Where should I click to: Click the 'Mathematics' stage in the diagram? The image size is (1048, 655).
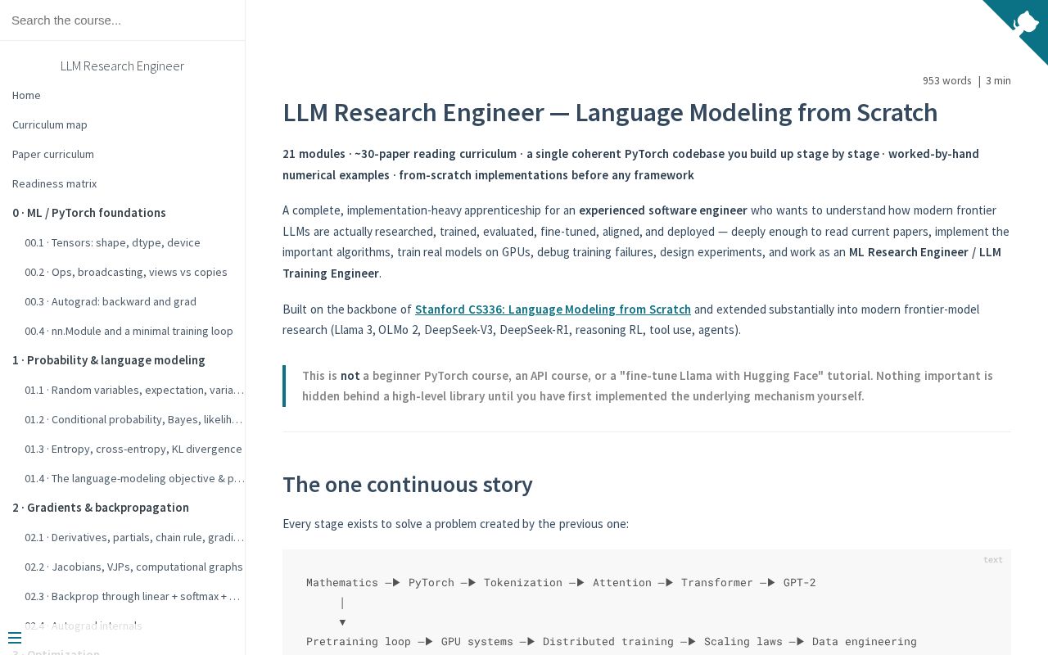342,582
